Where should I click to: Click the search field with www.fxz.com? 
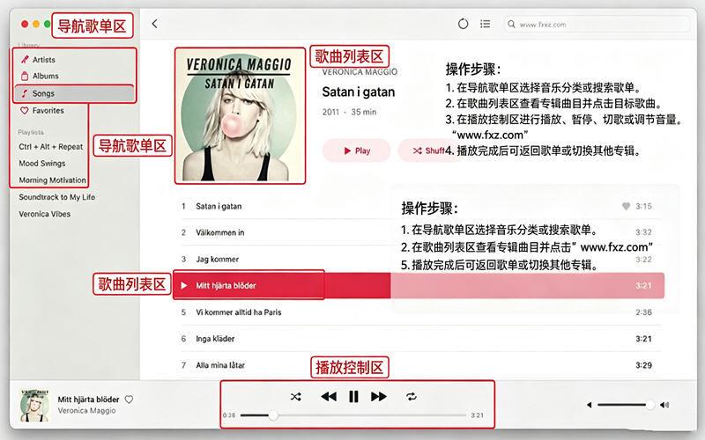click(597, 25)
